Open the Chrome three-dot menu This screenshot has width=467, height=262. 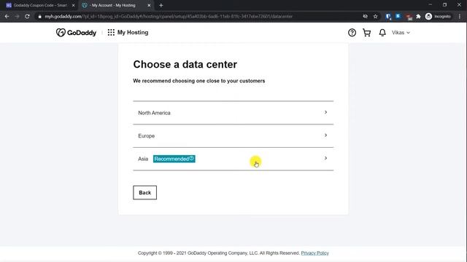pyautogui.click(x=460, y=16)
